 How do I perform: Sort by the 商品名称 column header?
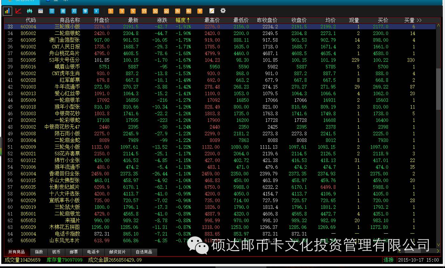pyautogui.click(x=70, y=20)
